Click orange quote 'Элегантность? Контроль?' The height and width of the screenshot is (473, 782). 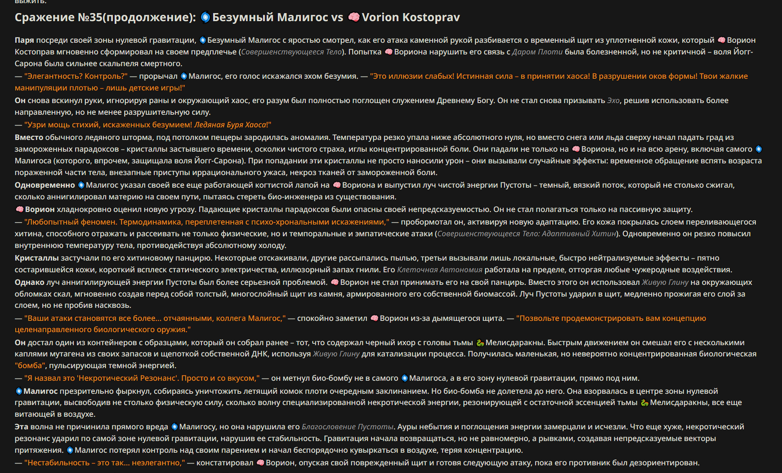point(76,76)
